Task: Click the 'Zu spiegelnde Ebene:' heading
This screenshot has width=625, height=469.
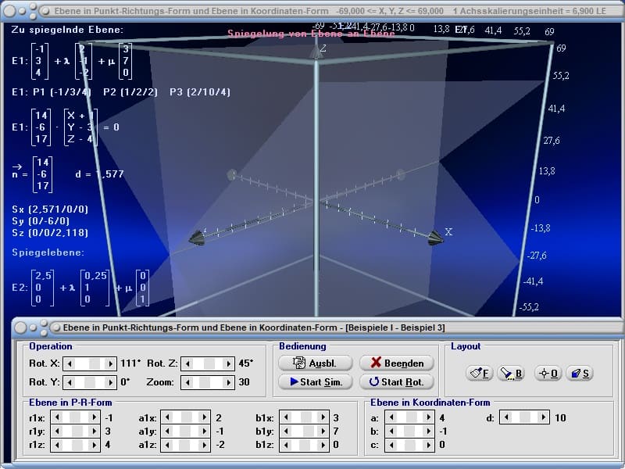Action: pos(67,30)
